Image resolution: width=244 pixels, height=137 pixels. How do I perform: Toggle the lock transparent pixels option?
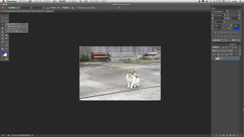(x=218, y=54)
